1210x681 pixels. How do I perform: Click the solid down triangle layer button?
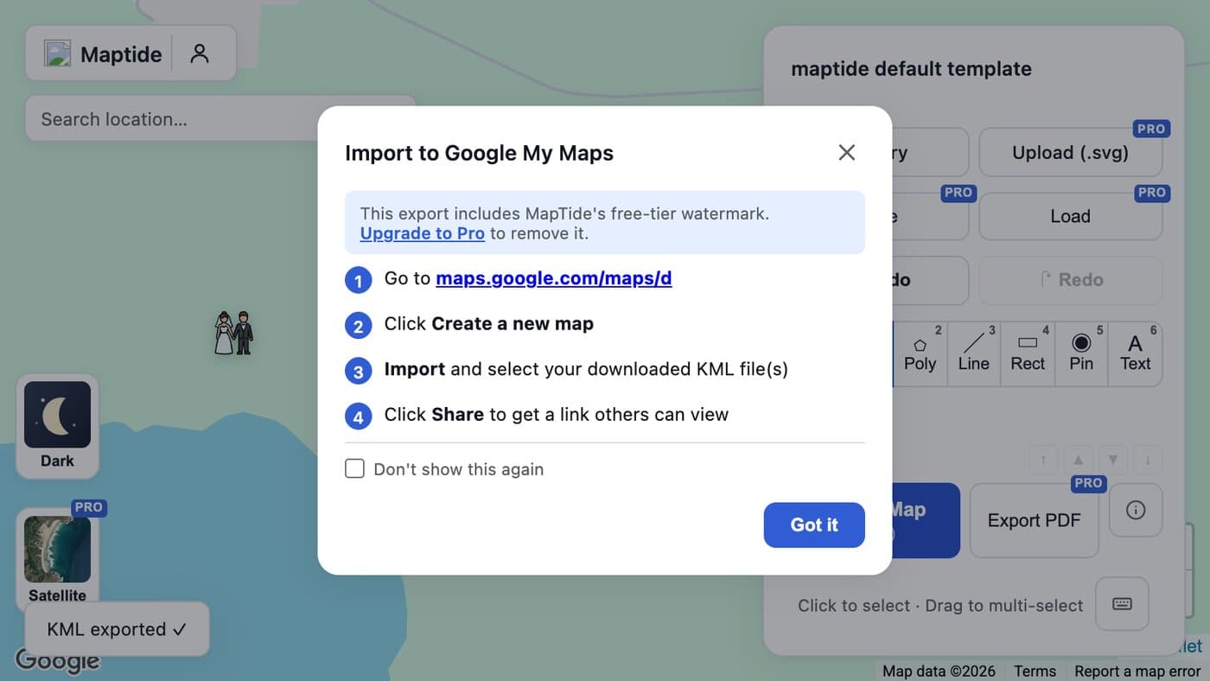coord(1113,460)
